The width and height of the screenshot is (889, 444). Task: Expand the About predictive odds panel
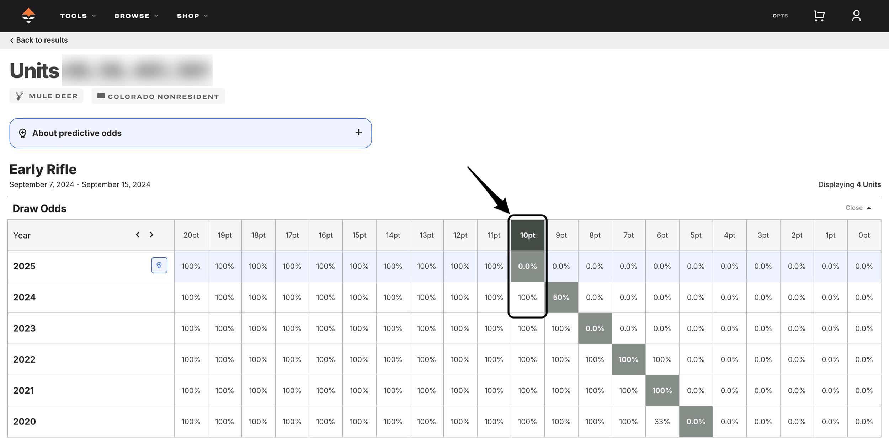tap(358, 132)
